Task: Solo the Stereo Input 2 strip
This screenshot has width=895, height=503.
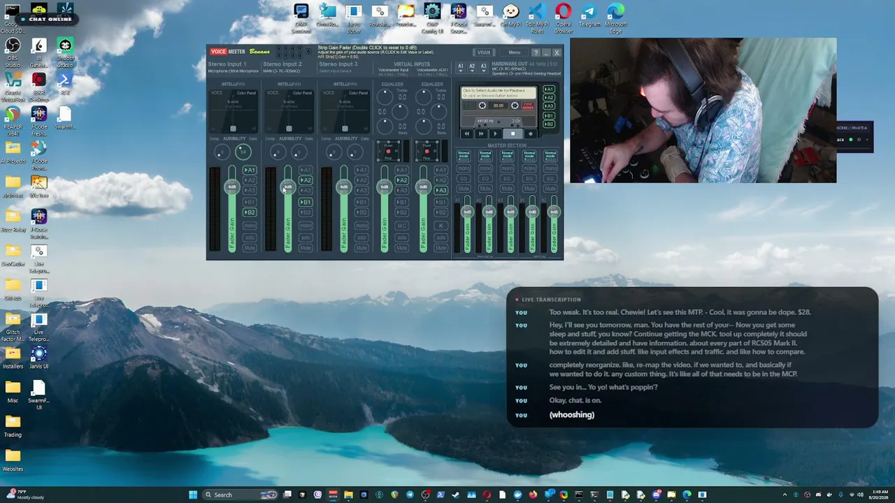Action: (x=306, y=238)
